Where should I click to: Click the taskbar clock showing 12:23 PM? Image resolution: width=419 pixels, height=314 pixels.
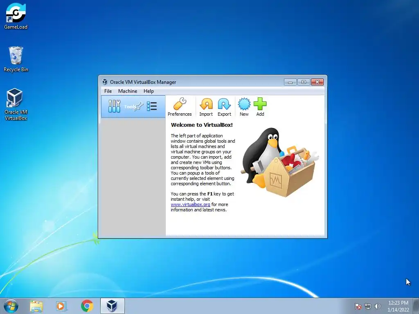point(398,306)
